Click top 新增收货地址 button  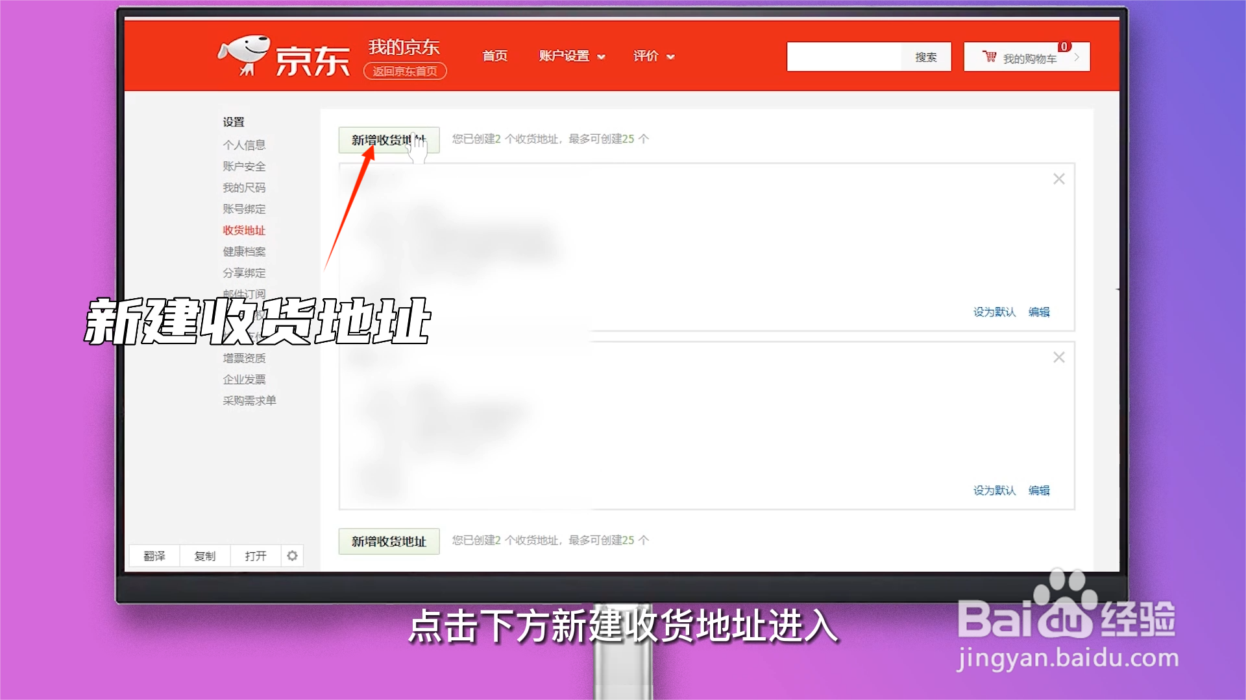(389, 140)
